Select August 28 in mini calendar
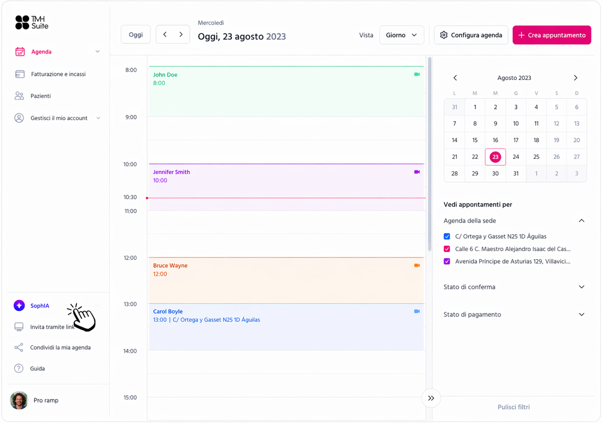The width and height of the screenshot is (603, 423). [455, 173]
